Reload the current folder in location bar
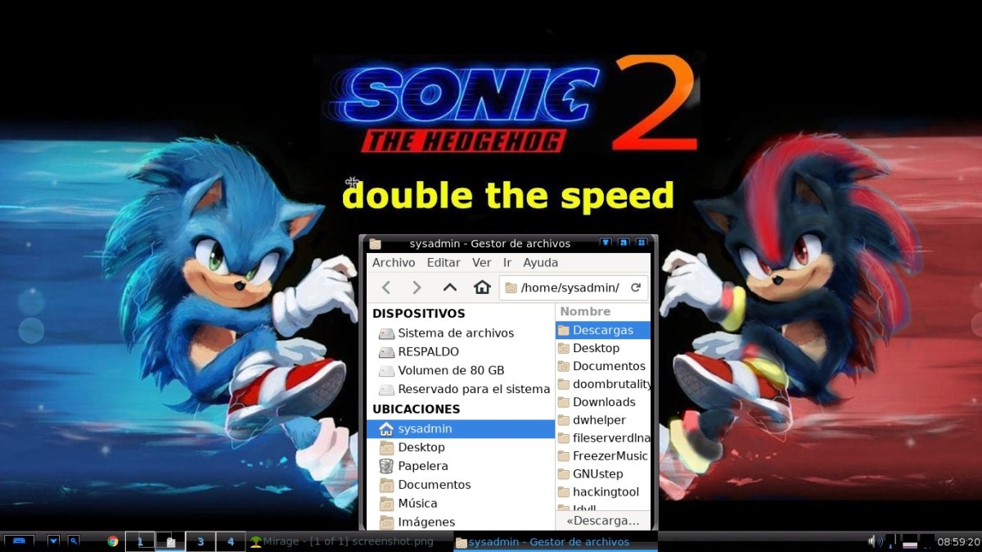Screen dimensions: 982x552 pyautogui.click(x=635, y=287)
